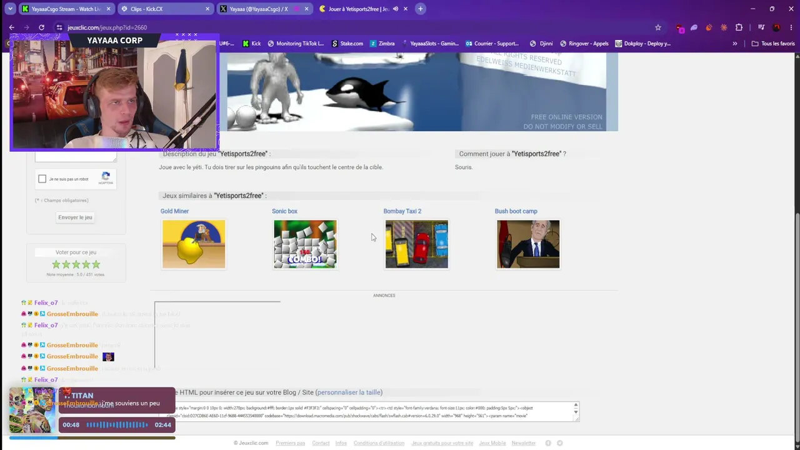
Task: Show hidden bookmarks with the chevron
Action: 735,44
